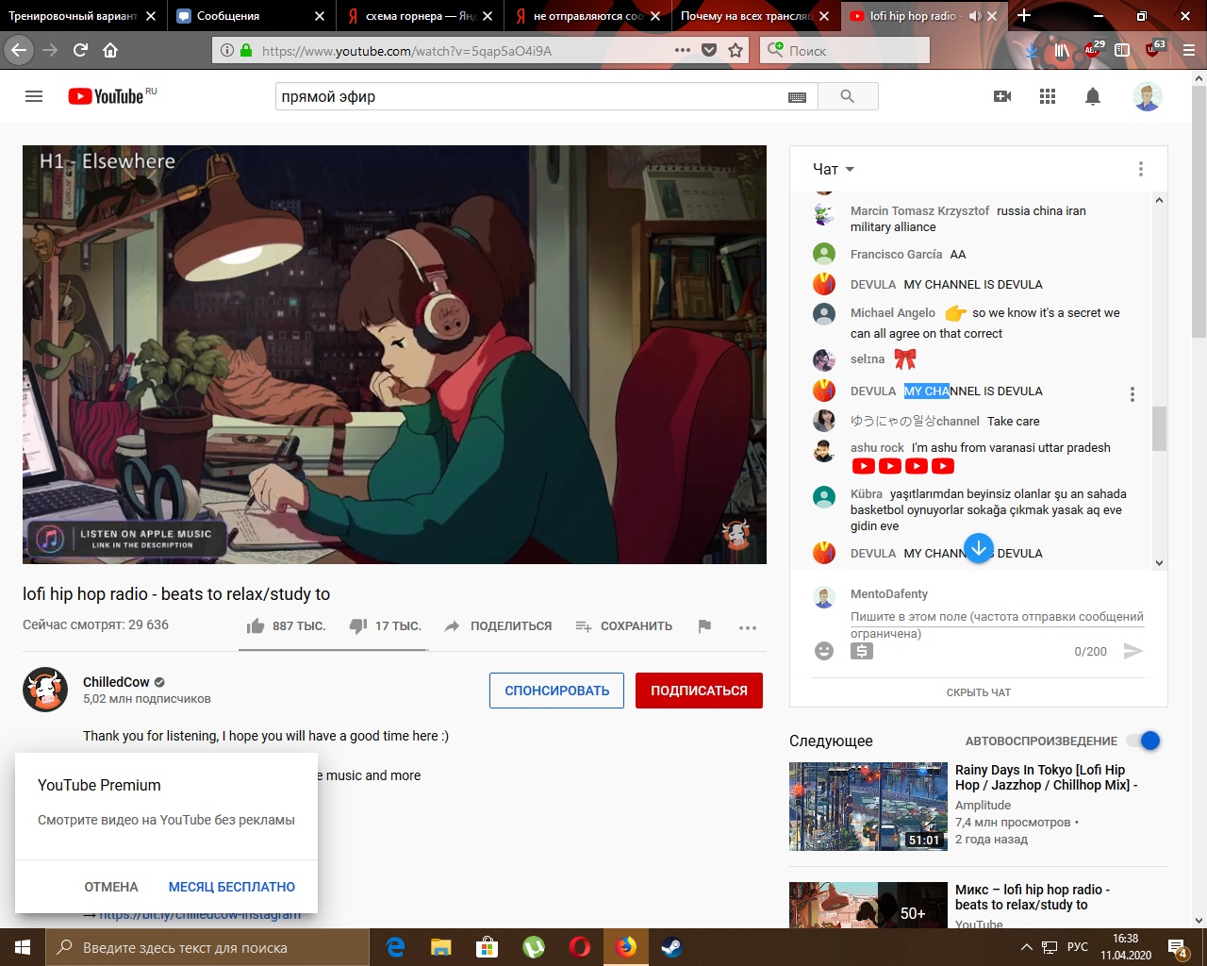Viewport: 1207px width, 966px height.
Task: Open the Super Chat dollar icon
Action: click(862, 651)
